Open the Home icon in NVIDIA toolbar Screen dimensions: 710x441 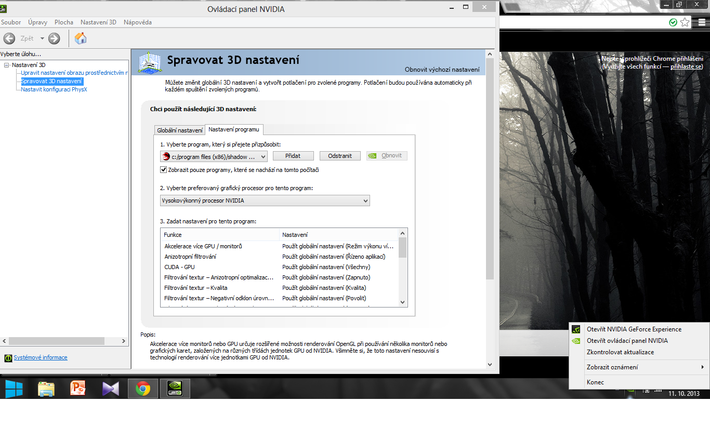[81, 38]
